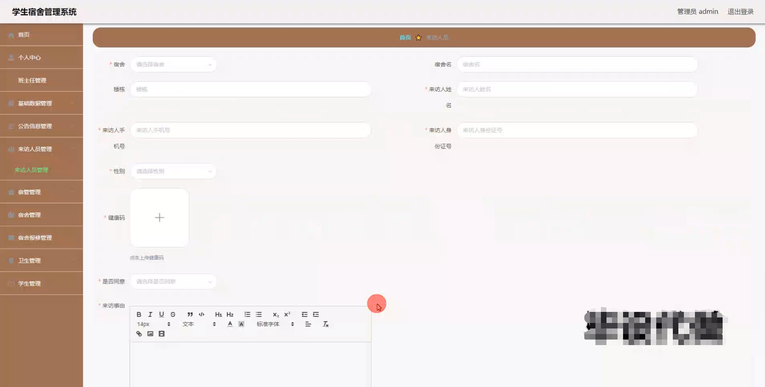
Task: Open the 标准字体 font family dropdown
Action: pos(275,324)
